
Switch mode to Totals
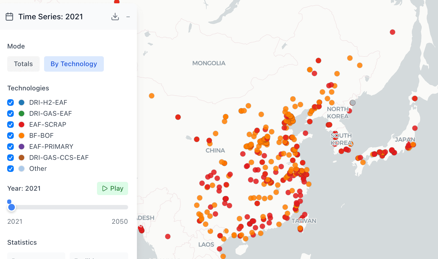point(23,64)
